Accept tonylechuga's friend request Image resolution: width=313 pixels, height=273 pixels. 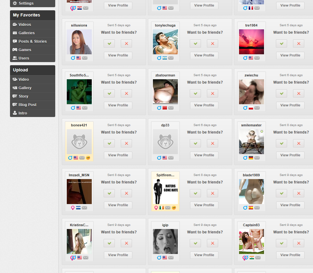195,43
